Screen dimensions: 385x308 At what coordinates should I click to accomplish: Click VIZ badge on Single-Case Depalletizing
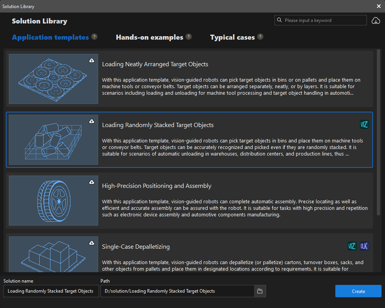[352, 246]
